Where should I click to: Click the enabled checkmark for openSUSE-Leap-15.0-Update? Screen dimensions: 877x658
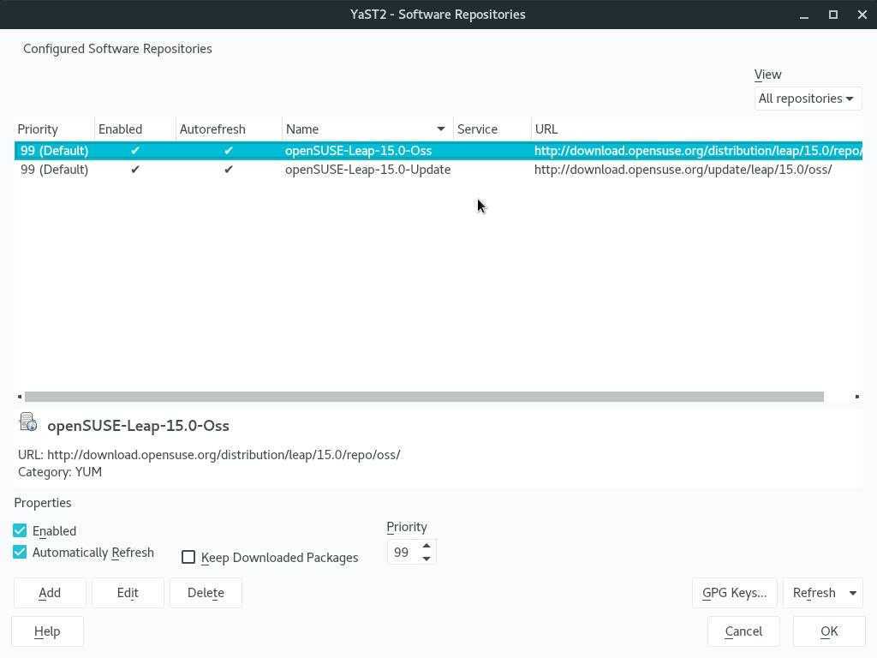pyautogui.click(x=135, y=170)
